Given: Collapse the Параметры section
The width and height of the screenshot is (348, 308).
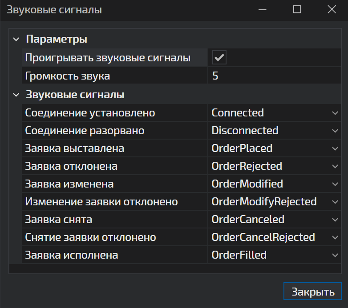Looking at the screenshot, I should (x=16, y=40).
